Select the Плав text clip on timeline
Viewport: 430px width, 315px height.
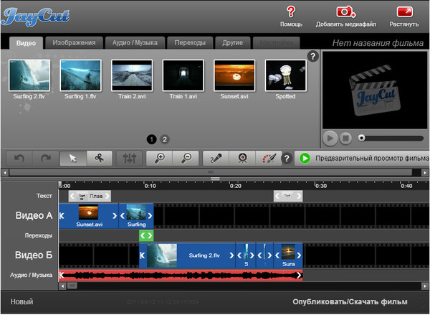[x=90, y=196]
